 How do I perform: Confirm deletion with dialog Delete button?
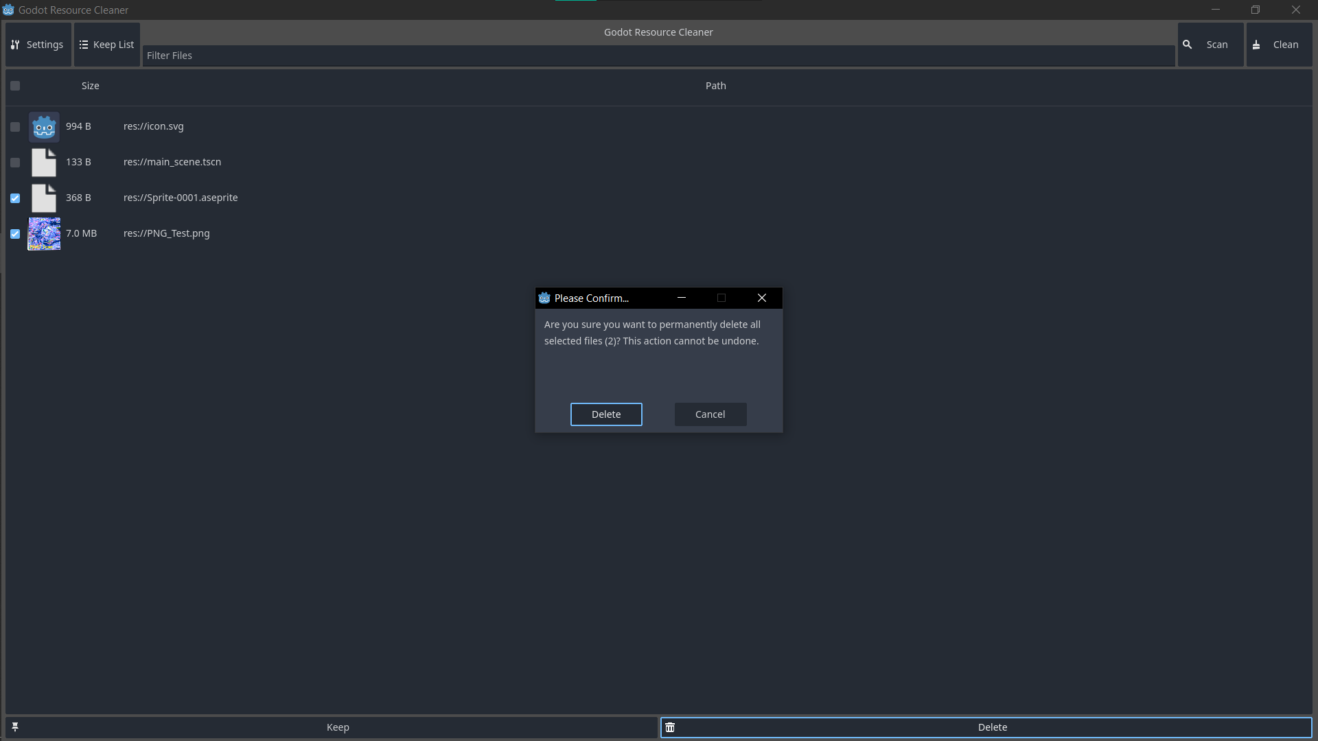(x=606, y=414)
